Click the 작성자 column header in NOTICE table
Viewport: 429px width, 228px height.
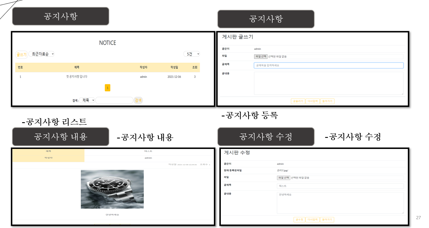(143, 67)
